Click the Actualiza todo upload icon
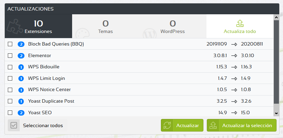Image resolution: width=283 pixels, height=138 pixels. [240, 23]
